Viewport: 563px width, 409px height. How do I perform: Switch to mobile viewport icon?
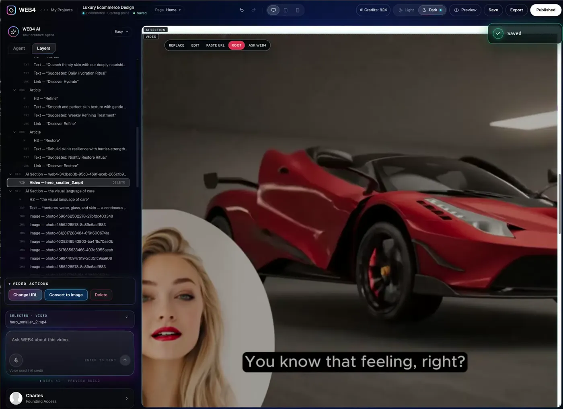tap(298, 10)
